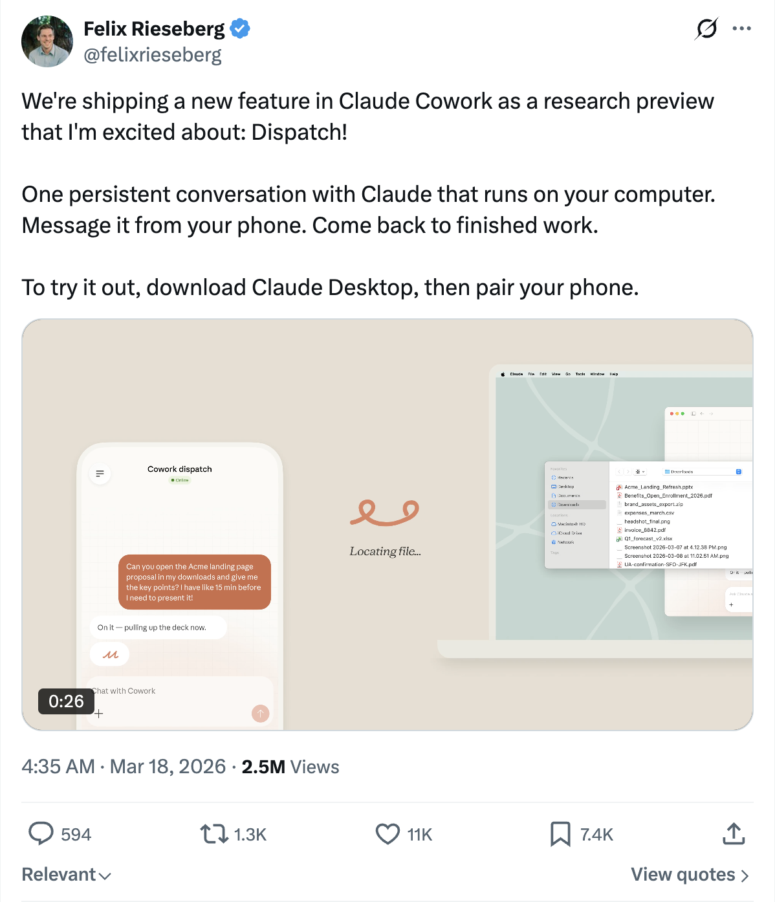
Task: Click the blue verified badge
Action: [x=240, y=28]
